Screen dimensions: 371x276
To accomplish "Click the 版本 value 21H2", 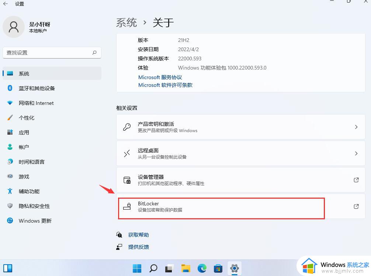I will click(x=184, y=40).
